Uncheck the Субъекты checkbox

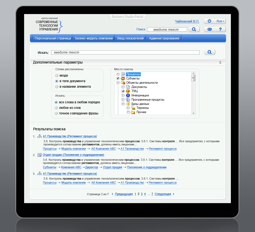[118, 78]
